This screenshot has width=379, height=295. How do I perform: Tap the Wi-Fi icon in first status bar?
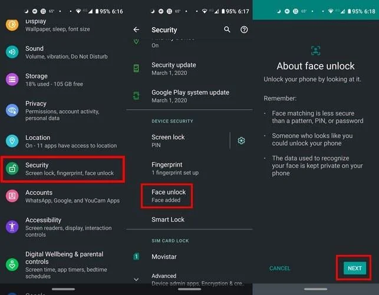[x=78, y=11]
